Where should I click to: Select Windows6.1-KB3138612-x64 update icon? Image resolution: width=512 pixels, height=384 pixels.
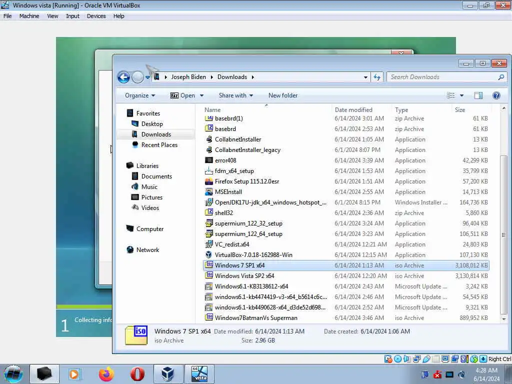click(208, 286)
